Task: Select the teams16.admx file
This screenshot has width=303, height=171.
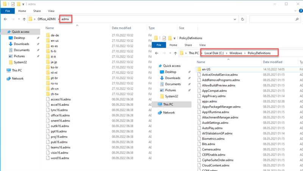Action: coord(61,147)
